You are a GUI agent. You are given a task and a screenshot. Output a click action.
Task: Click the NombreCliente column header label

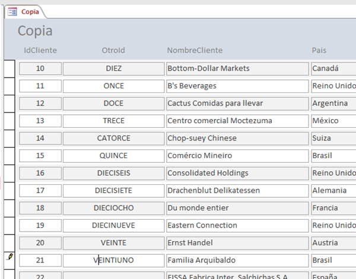[x=195, y=50]
